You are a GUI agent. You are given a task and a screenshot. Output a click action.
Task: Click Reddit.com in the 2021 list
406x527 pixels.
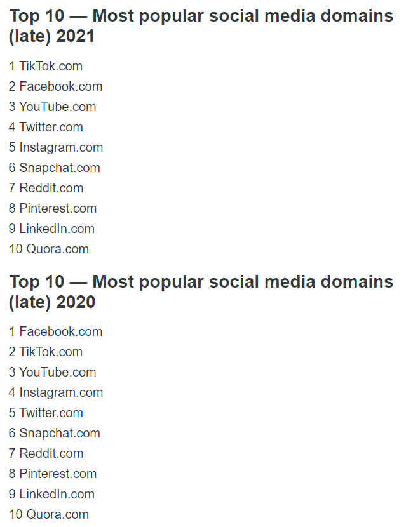click(51, 188)
